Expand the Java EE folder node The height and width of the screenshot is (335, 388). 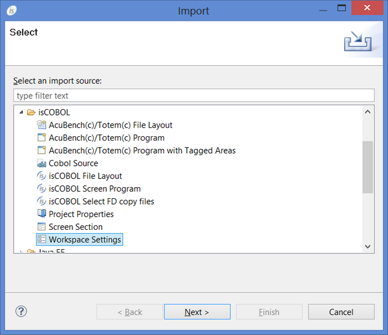(x=21, y=252)
